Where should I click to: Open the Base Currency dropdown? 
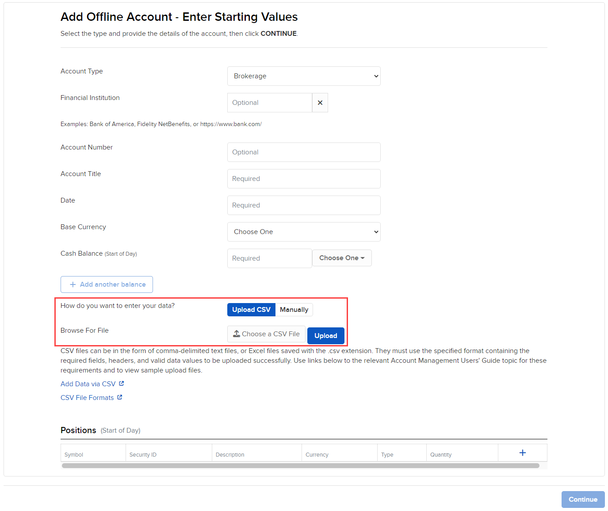coord(303,231)
